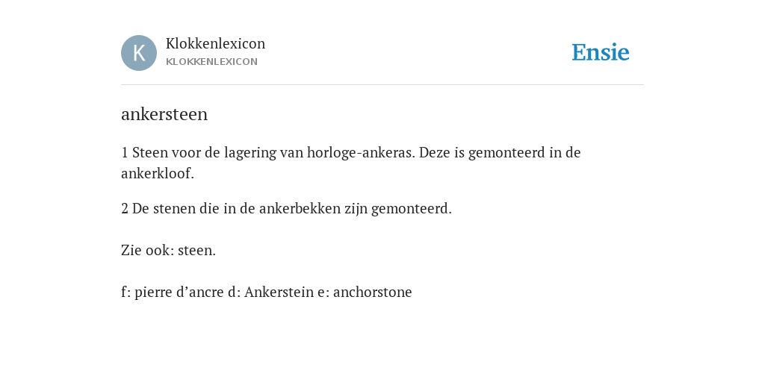Click the word ankerkloof in definition one
Screen dimensions: 765x382
pyautogui.click(x=156, y=173)
